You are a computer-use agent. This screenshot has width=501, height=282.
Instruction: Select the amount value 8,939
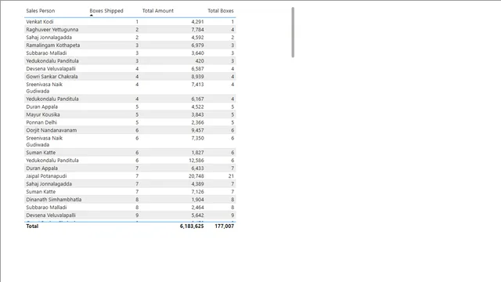tap(197, 77)
